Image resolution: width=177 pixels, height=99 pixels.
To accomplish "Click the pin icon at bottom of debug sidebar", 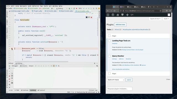I will (x=9, y=87).
